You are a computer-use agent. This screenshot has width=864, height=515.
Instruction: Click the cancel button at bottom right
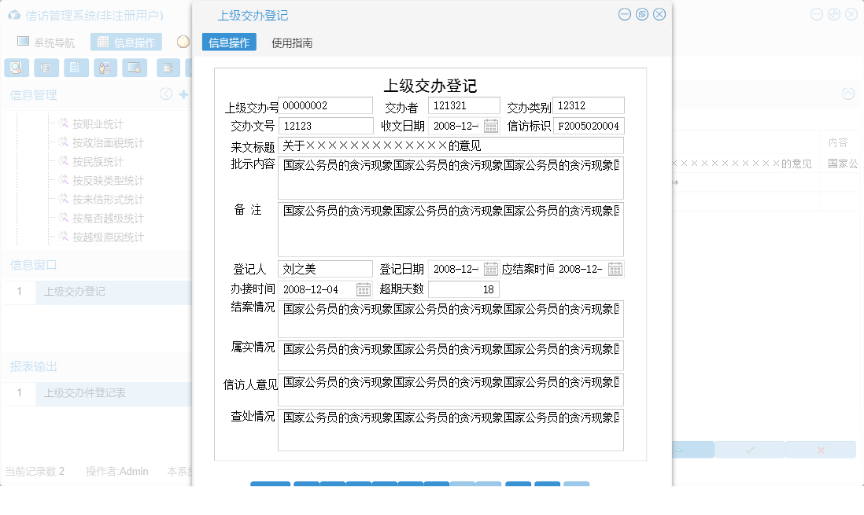coord(821,451)
